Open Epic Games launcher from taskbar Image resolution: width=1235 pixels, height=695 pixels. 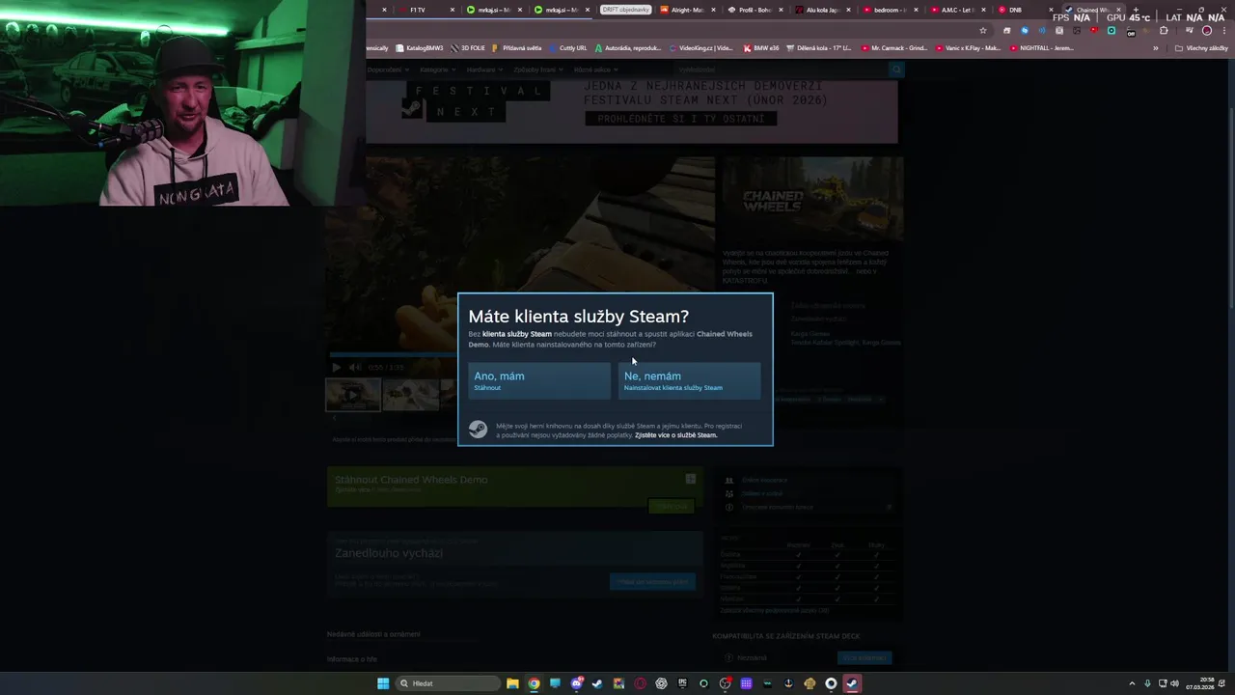coord(682,683)
